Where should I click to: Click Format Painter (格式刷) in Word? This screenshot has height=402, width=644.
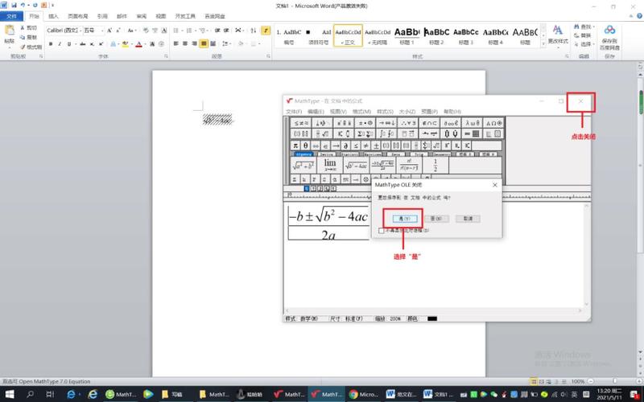click(x=31, y=47)
